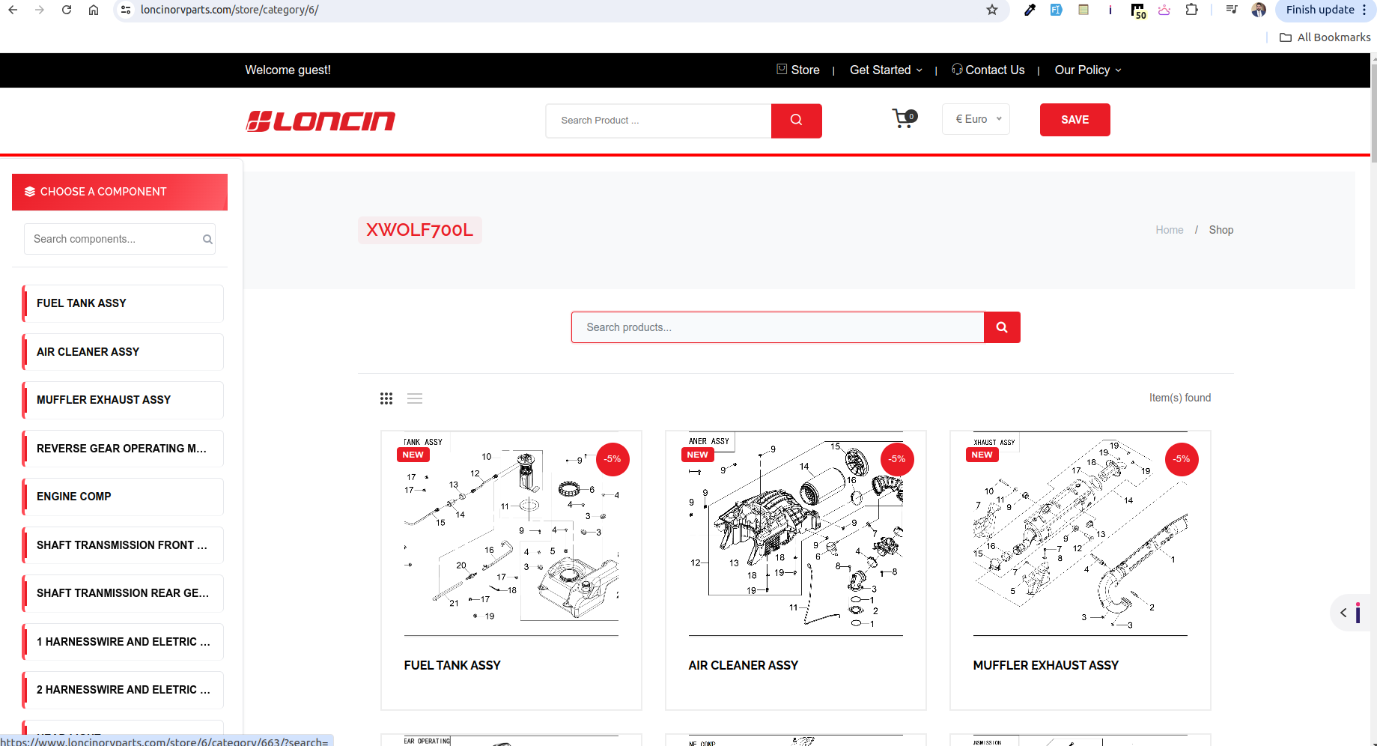
Task: Select REVERSE GEAR OPERATING sidebar item
Action: 123,449
